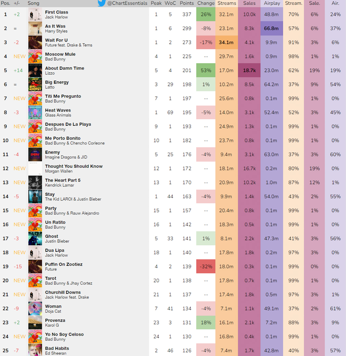Click the highlighted 66.8m airplay value
This screenshot has width=346, height=356.
[x=271, y=28]
